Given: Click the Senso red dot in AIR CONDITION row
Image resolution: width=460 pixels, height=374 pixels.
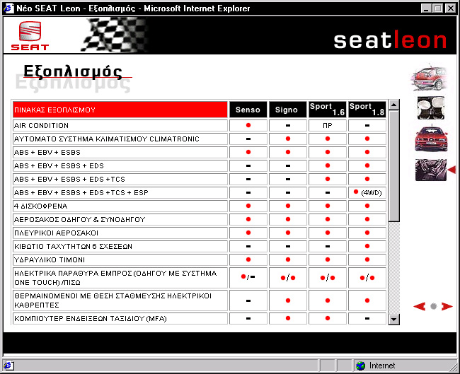Looking at the screenshot, I should click(x=248, y=125).
